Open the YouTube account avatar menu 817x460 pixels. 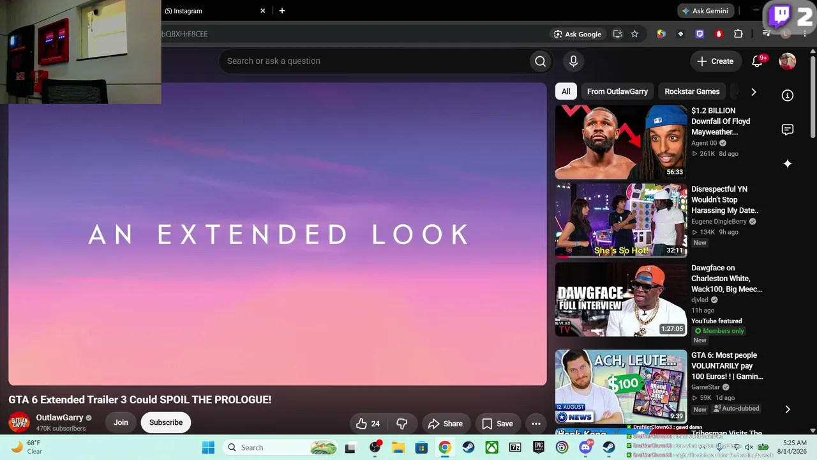pyautogui.click(x=788, y=61)
